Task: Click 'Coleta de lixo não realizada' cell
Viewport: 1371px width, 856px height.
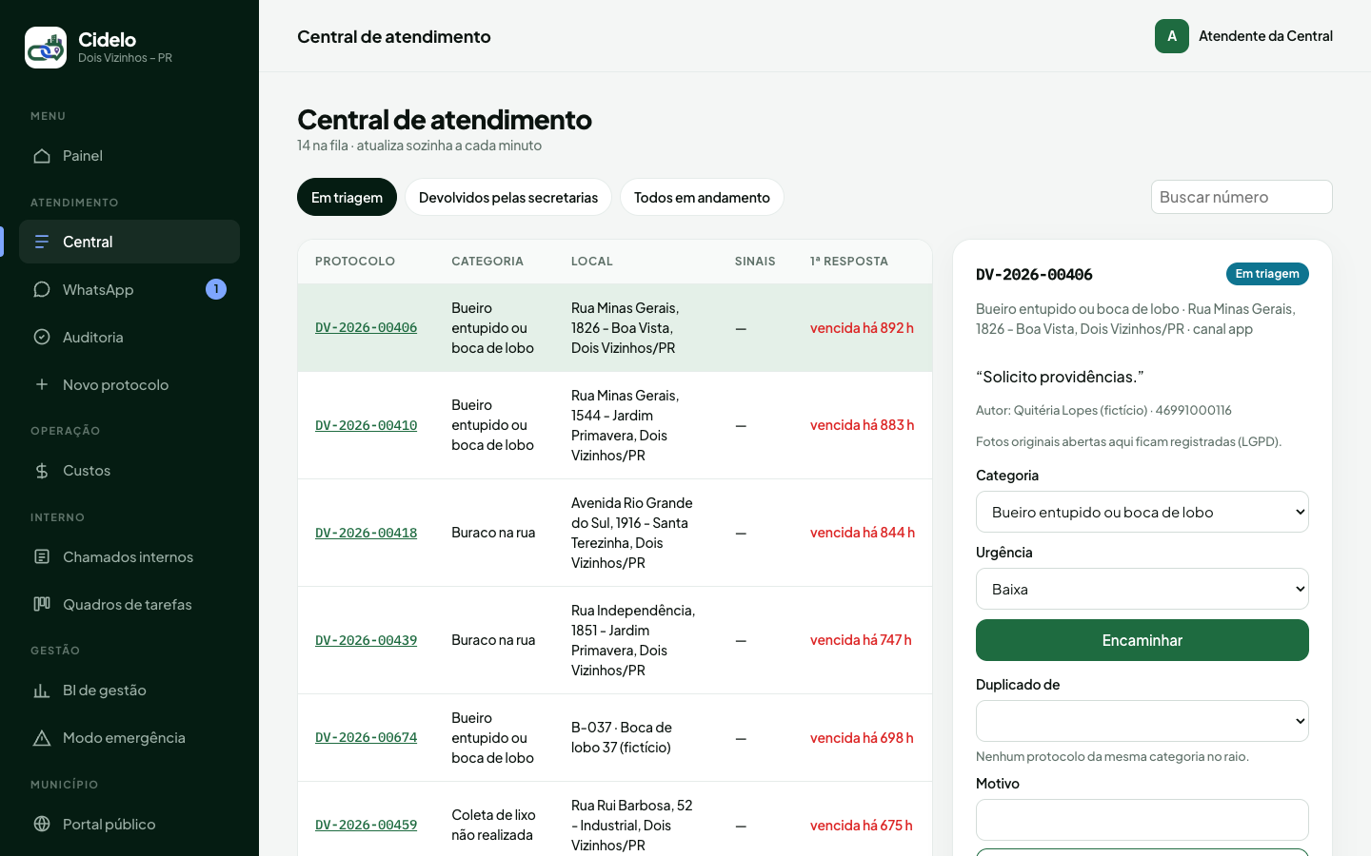Action: click(493, 825)
